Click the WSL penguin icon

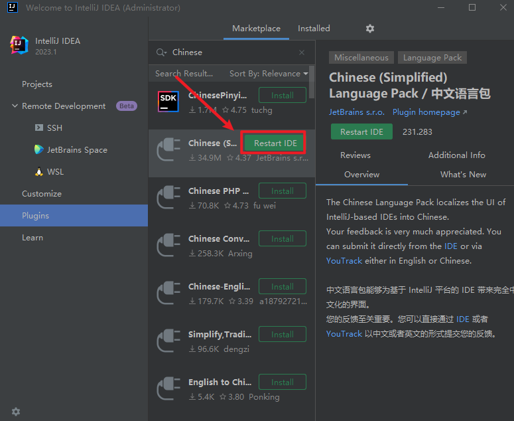click(39, 171)
